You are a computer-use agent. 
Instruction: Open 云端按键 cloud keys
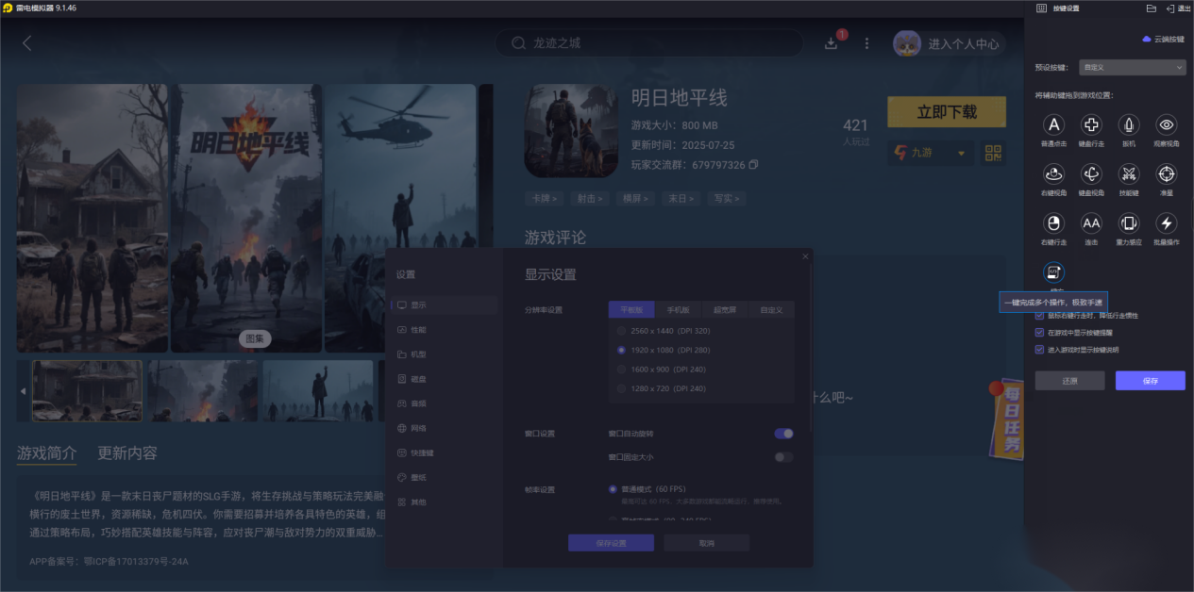point(1163,40)
